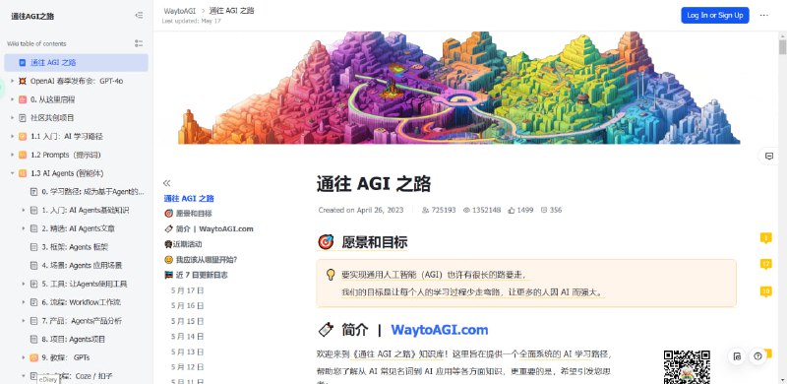Click the document icon beside 社区共创项目
Image resolution: width=787 pixels, height=384 pixels.
coord(22,118)
